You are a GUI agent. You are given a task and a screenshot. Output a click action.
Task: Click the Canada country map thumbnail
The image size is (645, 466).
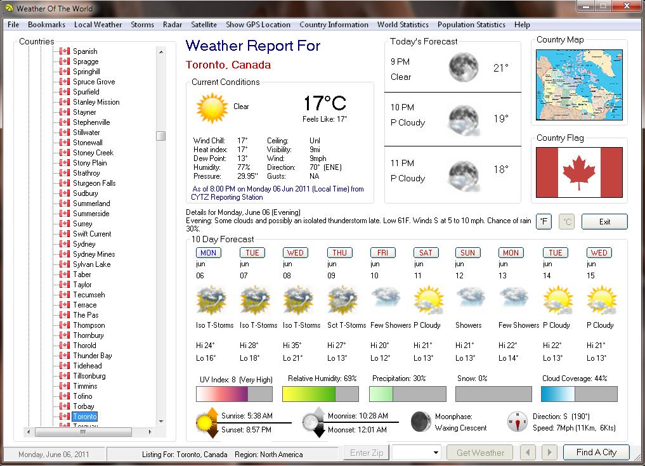click(579, 86)
